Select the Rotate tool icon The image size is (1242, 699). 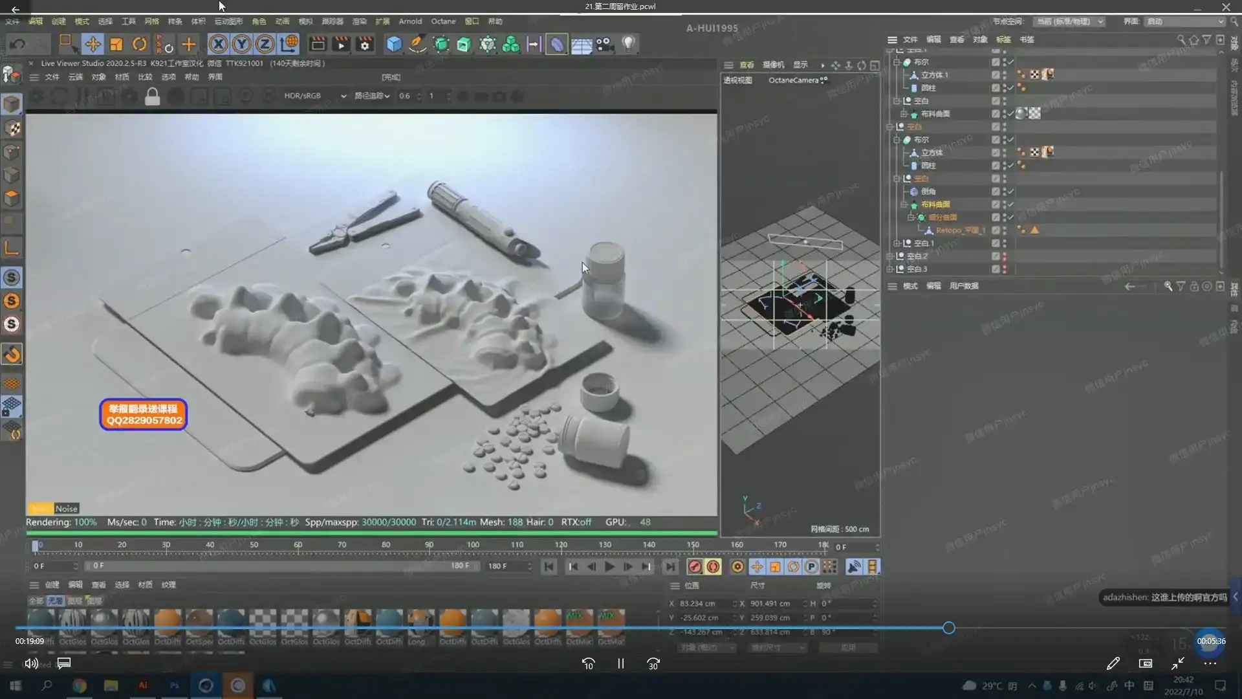140,44
